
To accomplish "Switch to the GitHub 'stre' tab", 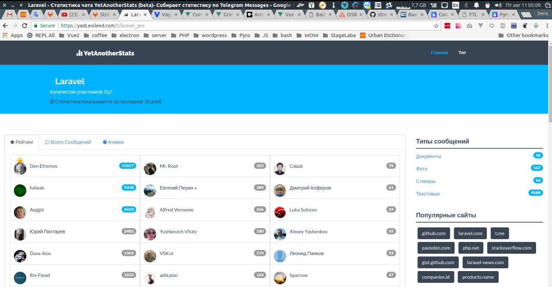I will tap(382, 14).
